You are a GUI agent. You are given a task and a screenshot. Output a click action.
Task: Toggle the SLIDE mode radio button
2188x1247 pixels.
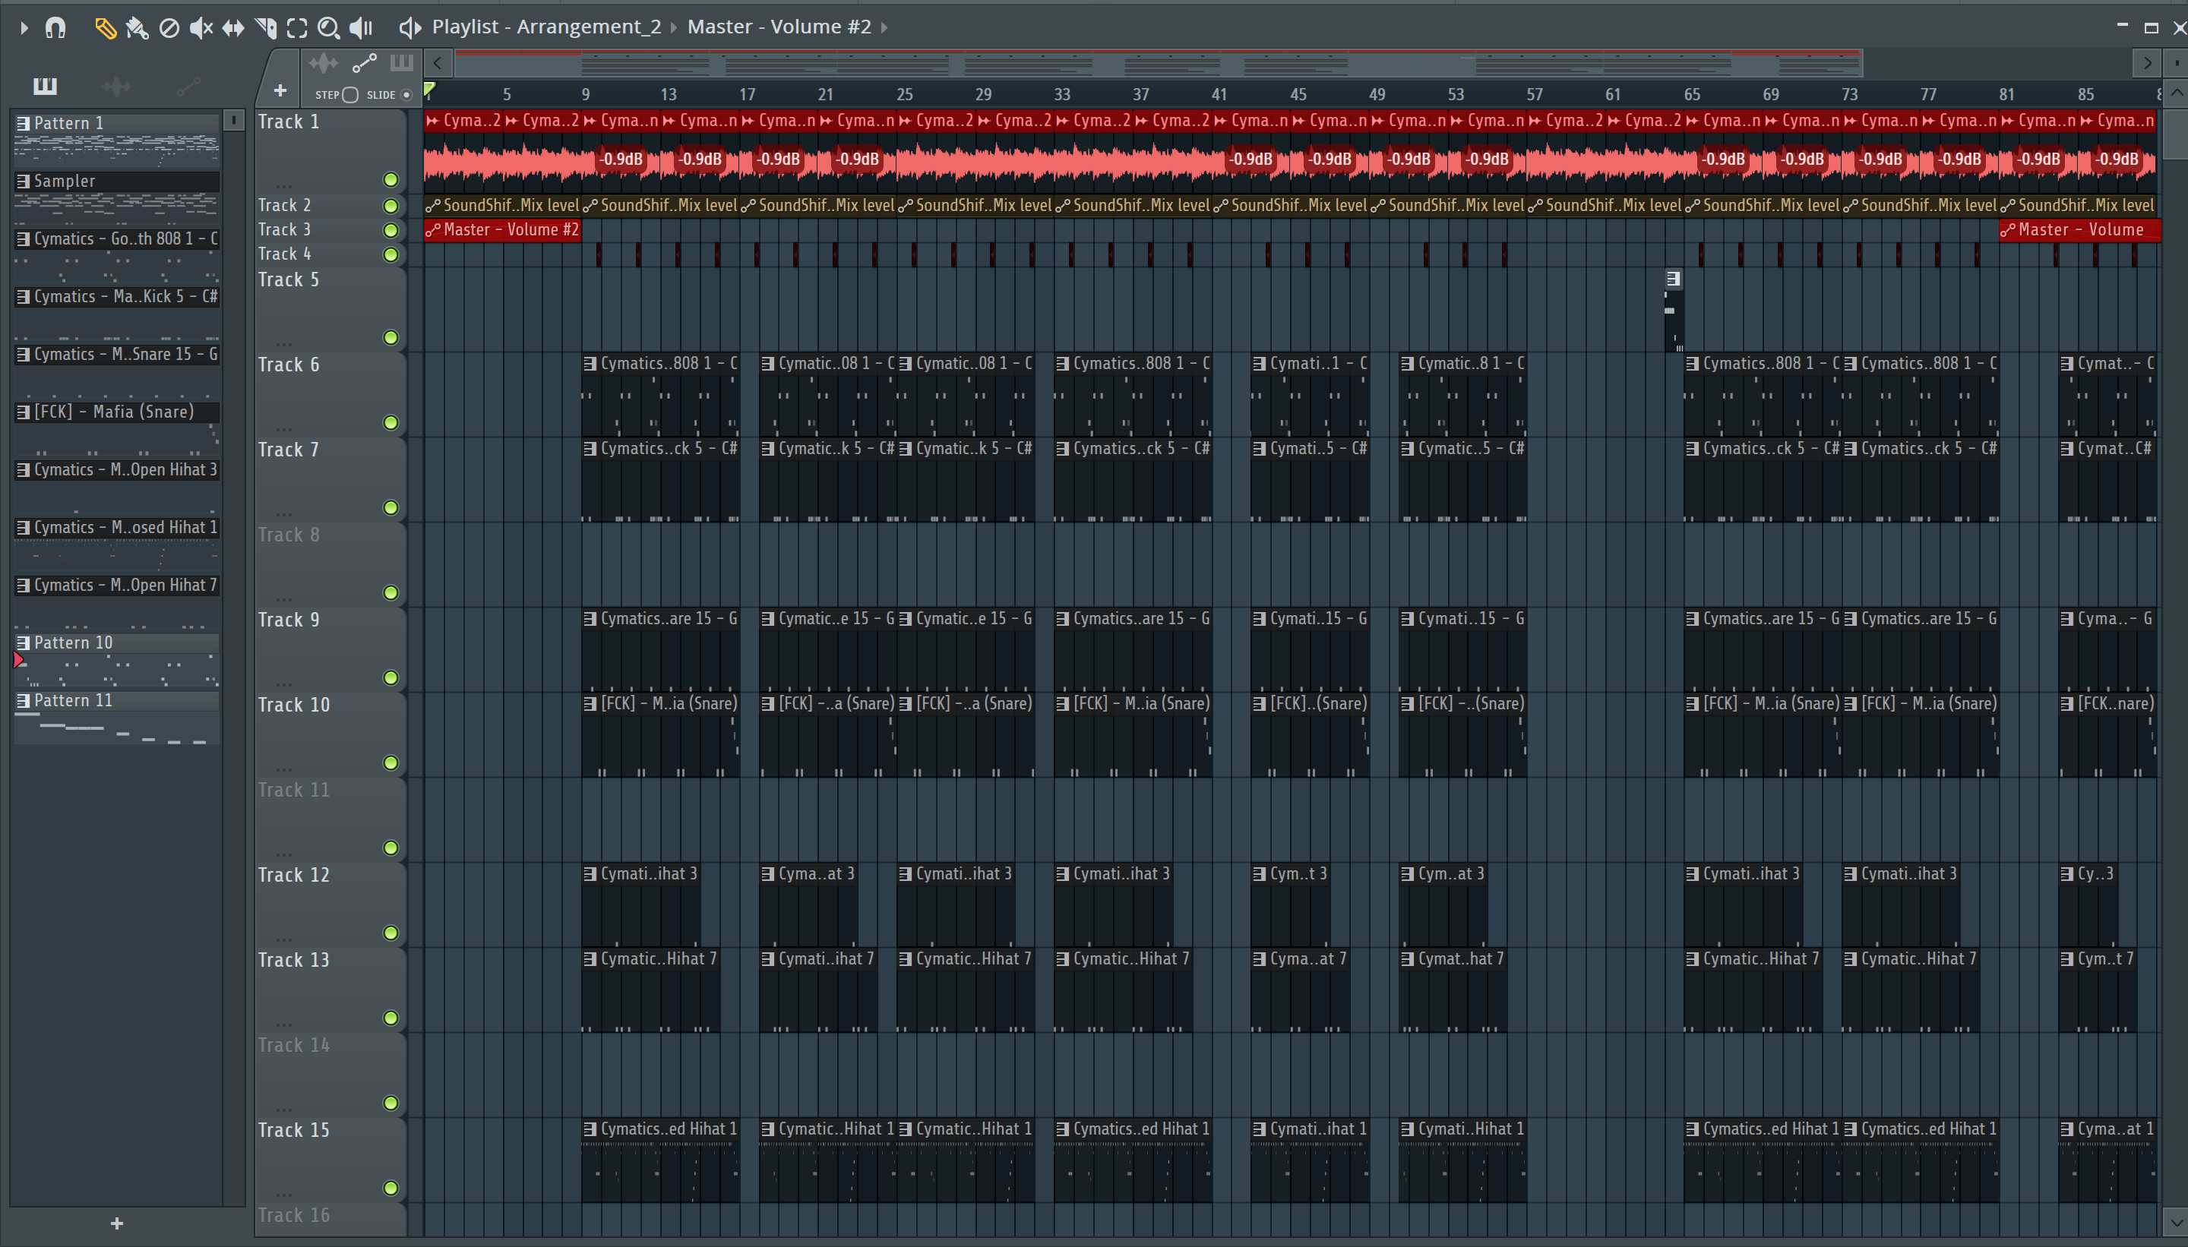coord(407,95)
